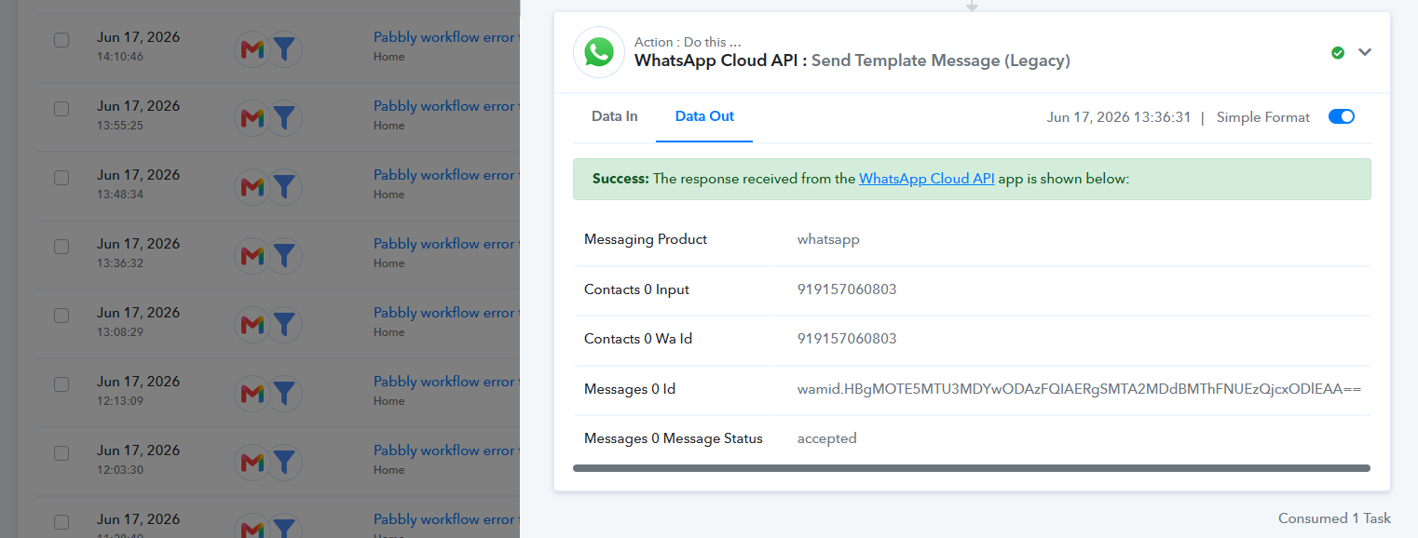The height and width of the screenshot is (538, 1418).
Task: Click the 'whatsapp' Messaging Product value
Action: click(828, 239)
